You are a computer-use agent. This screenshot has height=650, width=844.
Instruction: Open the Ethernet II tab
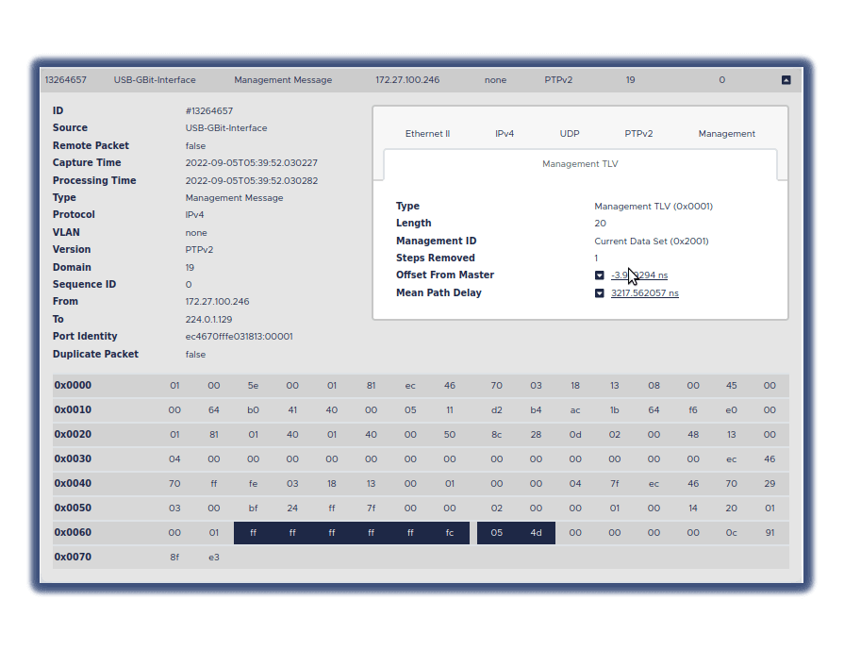point(427,134)
